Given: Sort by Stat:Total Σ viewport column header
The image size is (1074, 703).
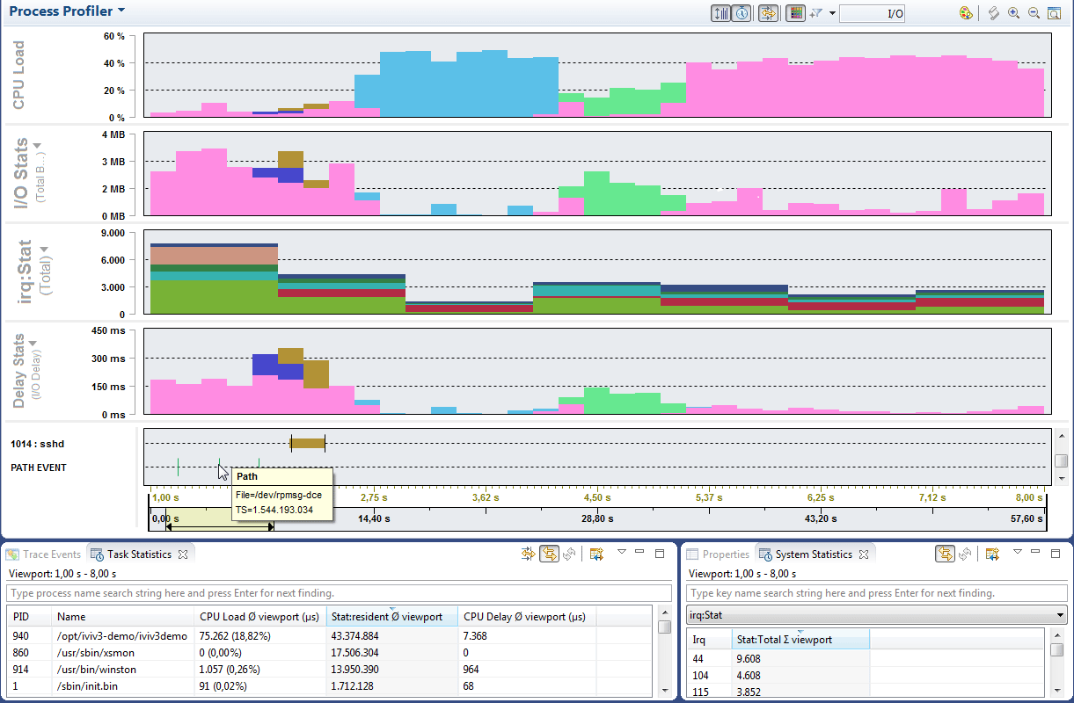Looking at the screenshot, I should click(x=800, y=640).
